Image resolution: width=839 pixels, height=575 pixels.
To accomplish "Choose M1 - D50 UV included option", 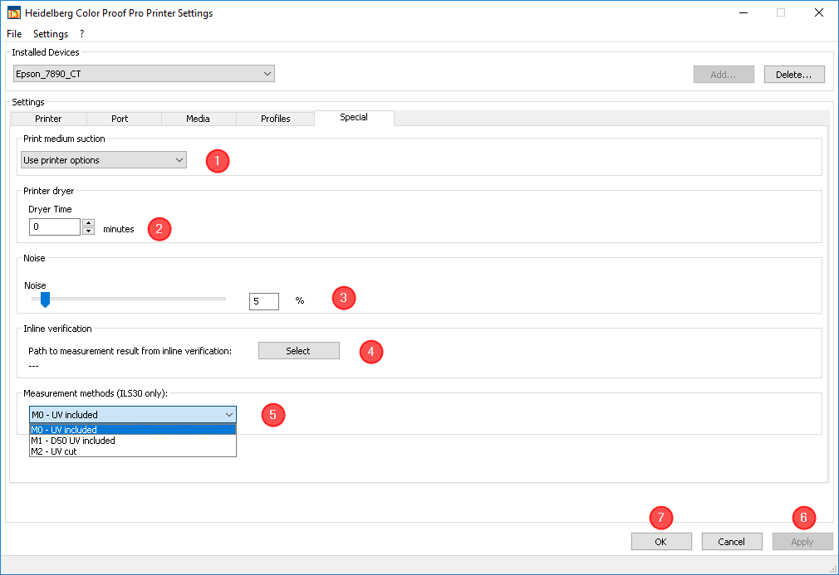I will click(x=133, y=441).
